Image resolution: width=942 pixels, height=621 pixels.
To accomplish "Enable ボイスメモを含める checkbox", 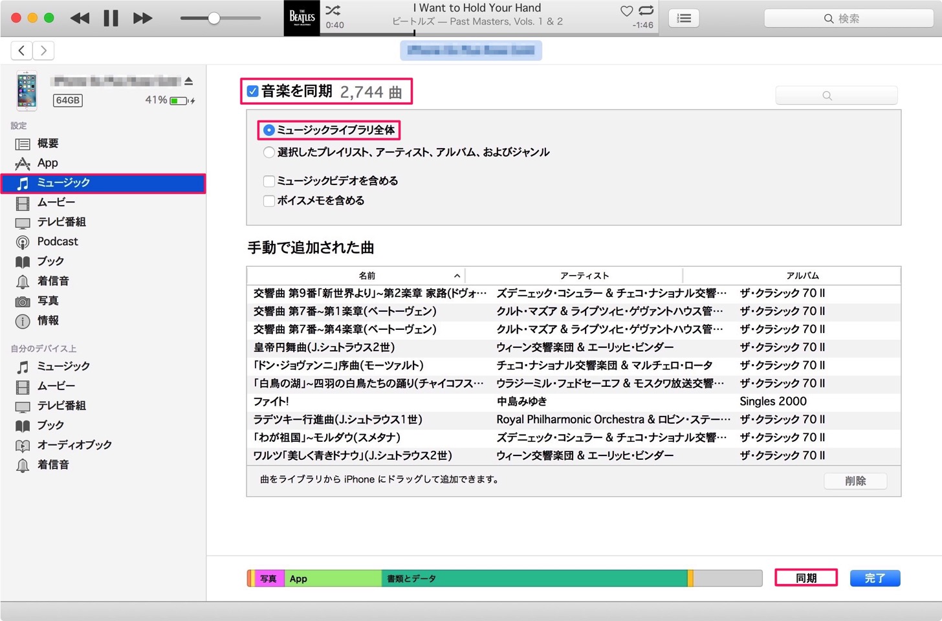I will (268, 201).
